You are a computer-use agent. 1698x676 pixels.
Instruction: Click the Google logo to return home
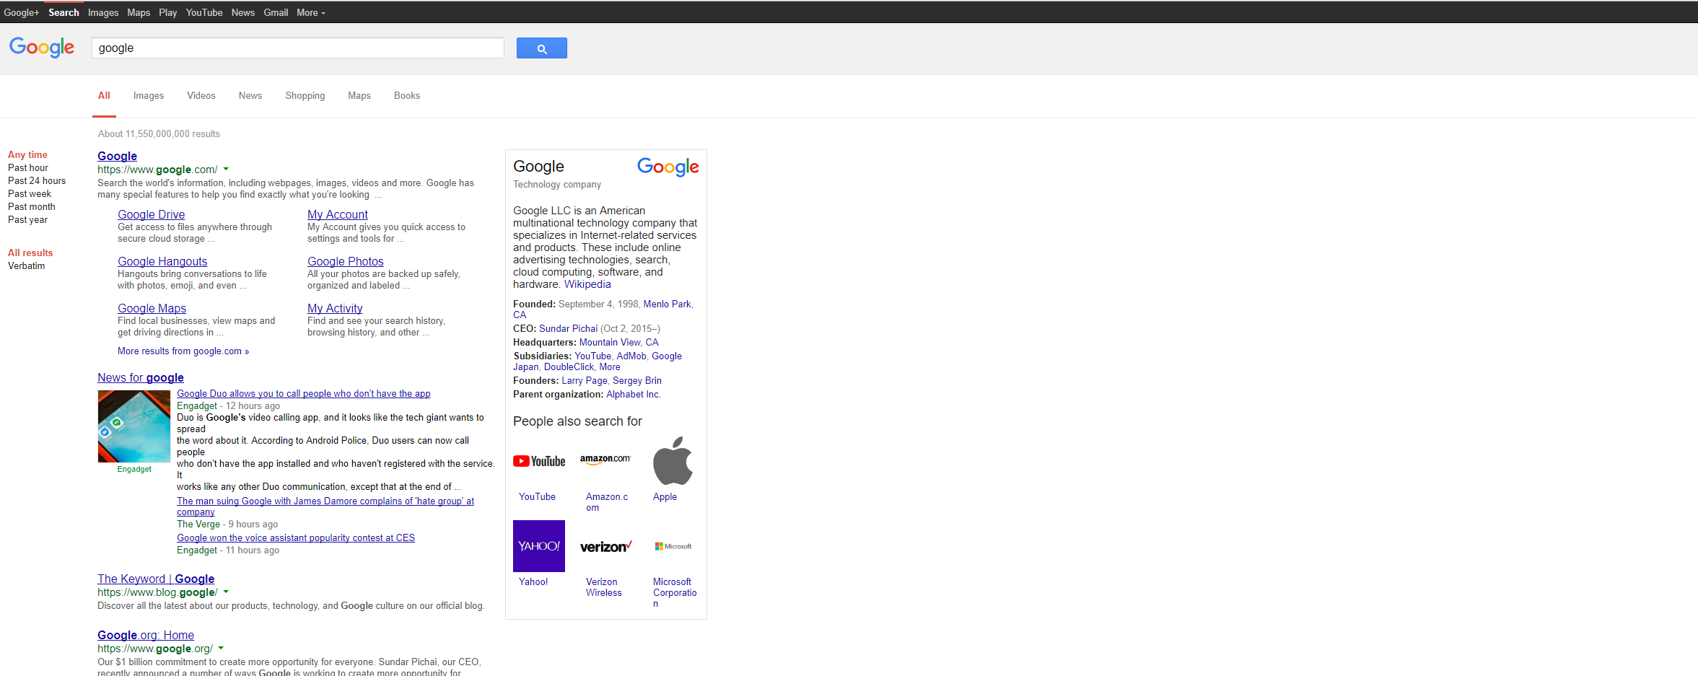[41, 48]
